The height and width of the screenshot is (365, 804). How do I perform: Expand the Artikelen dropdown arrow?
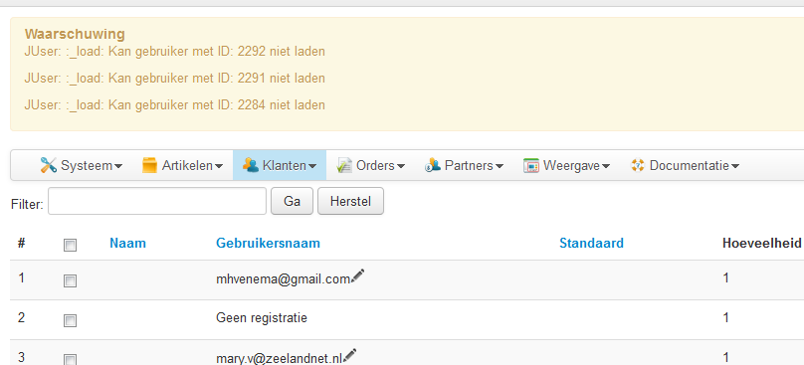tap(219, 166)
